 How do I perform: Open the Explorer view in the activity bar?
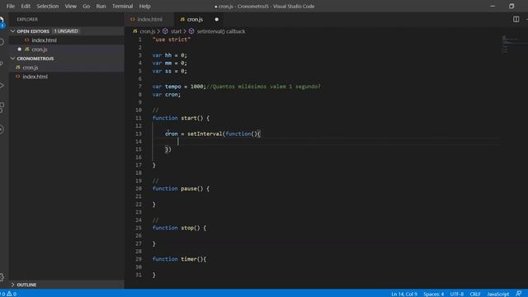tap(2, 21)
